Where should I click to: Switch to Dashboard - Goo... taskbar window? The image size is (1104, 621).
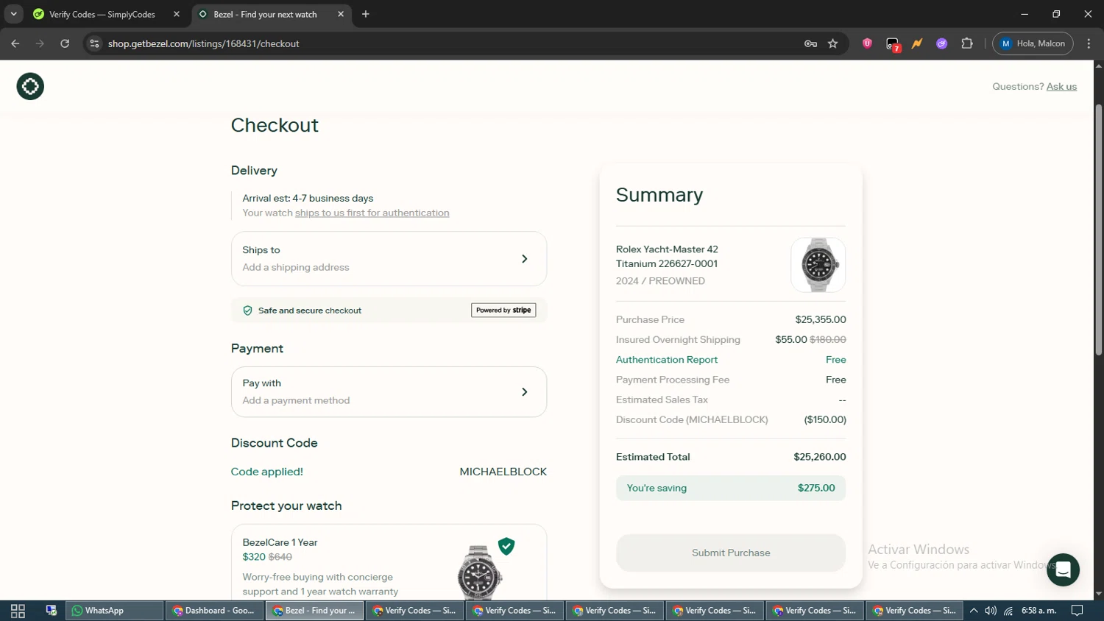(215, 611)
